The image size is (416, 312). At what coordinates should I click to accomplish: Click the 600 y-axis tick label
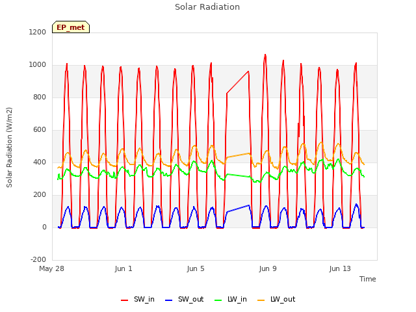[40, 130]
